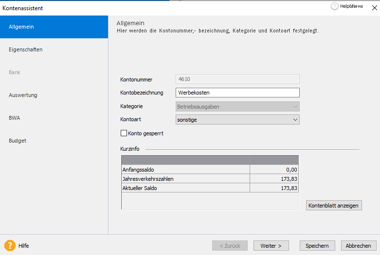Click the orange Hilfe question mark icon

point(10,246)
